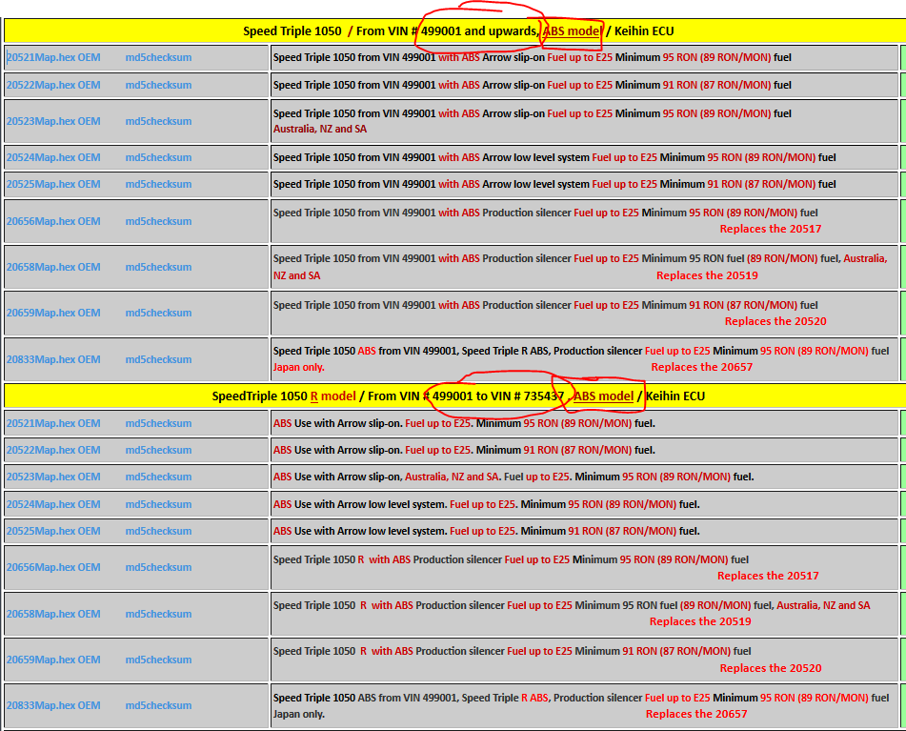Open 20833Map.hex OEM in the R model section
906x731 pixels.
tap(53, 705)
